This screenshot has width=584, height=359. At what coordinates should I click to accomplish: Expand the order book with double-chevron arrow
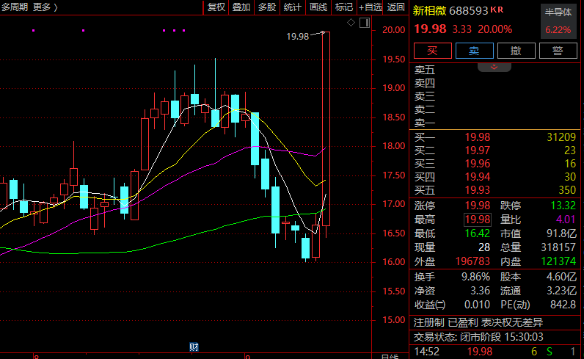tap(494, 67)
